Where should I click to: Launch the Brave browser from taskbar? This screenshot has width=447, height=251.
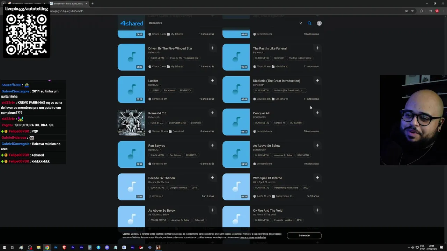tap(64, 248)
